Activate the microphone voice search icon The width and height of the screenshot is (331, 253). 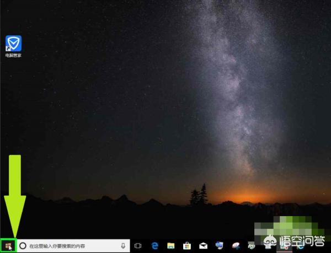coord(123,246)
